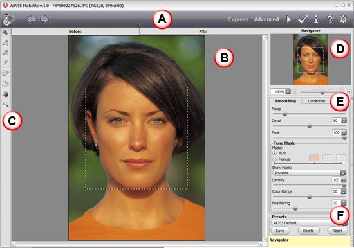354x248 pixels.
Task: Open help with the question mark icon
Action: (x=330, y=19)
